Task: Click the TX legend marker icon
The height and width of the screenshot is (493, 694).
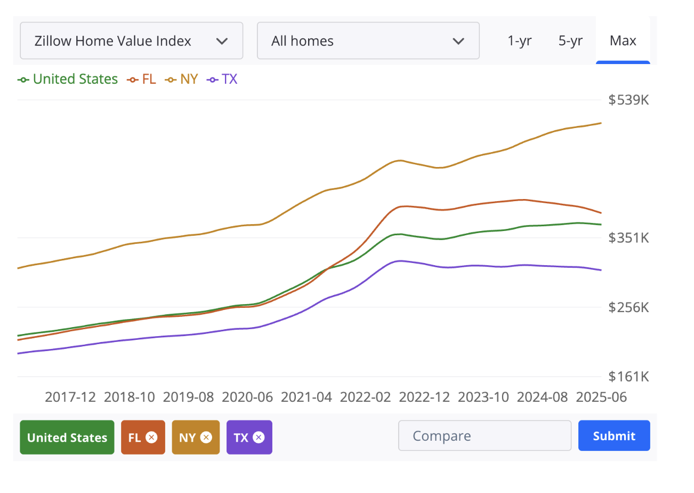Action: 212,79
